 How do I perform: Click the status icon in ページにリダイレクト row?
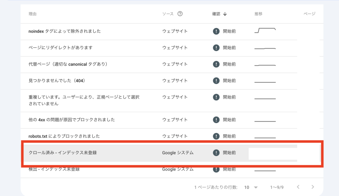216,48
